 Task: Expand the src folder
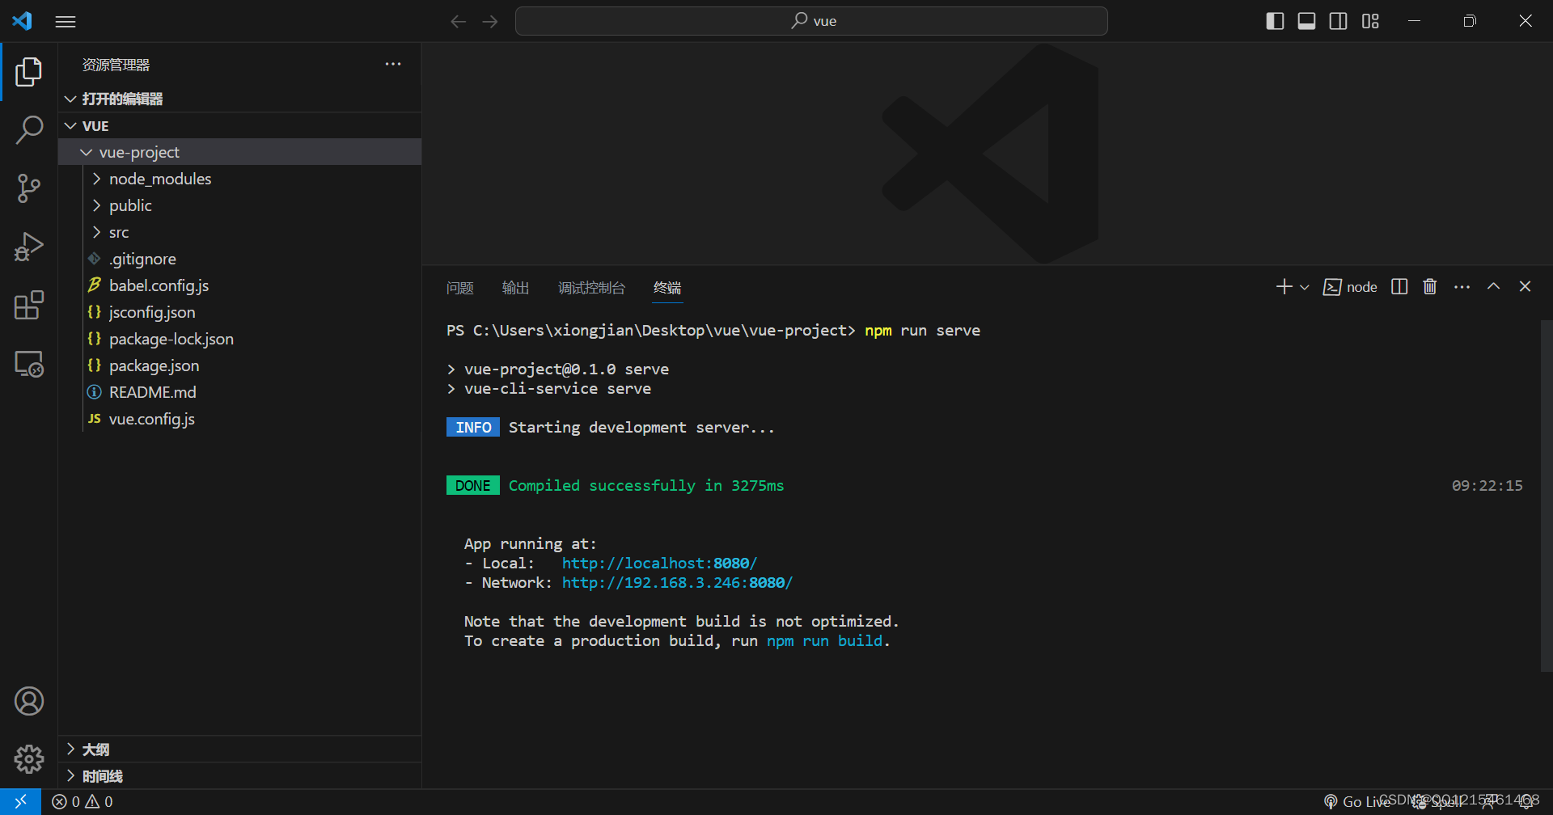tap(240, 232)
